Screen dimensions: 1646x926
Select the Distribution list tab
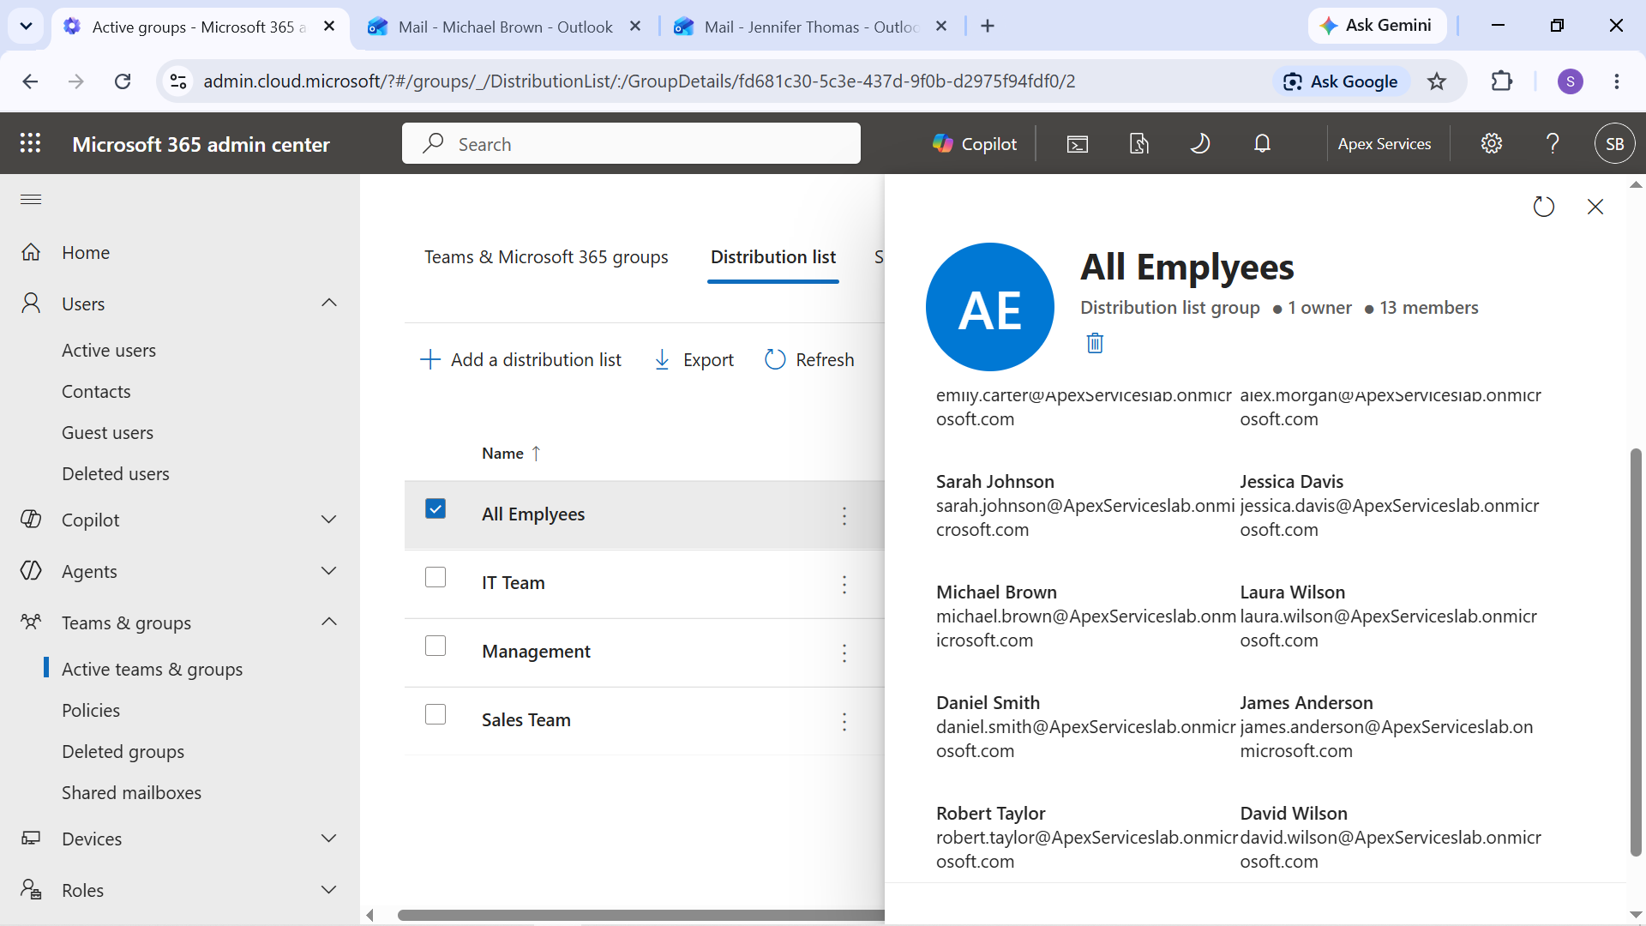coord(773,257)
